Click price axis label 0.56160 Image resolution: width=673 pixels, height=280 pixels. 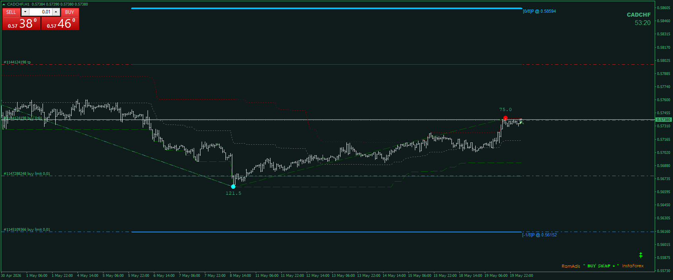tap(663, 232)
